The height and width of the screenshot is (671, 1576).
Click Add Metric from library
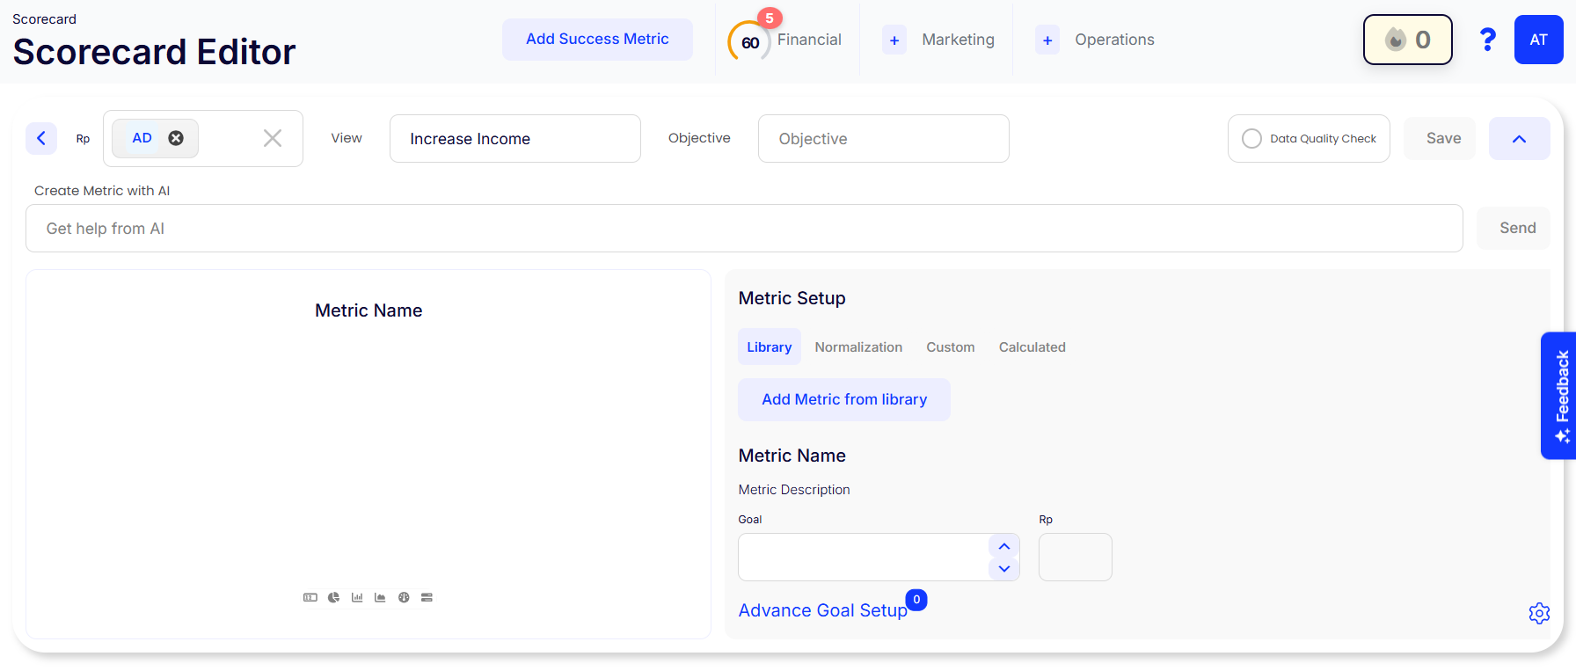click(843, 399)
